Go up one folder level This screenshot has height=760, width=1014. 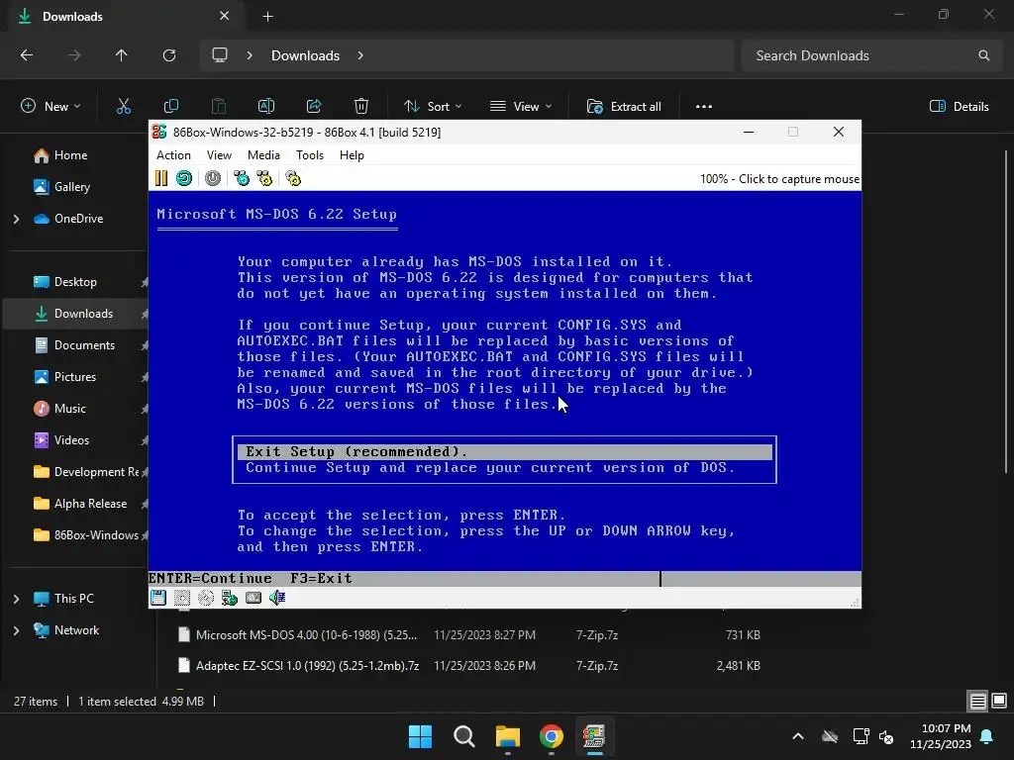122,55
